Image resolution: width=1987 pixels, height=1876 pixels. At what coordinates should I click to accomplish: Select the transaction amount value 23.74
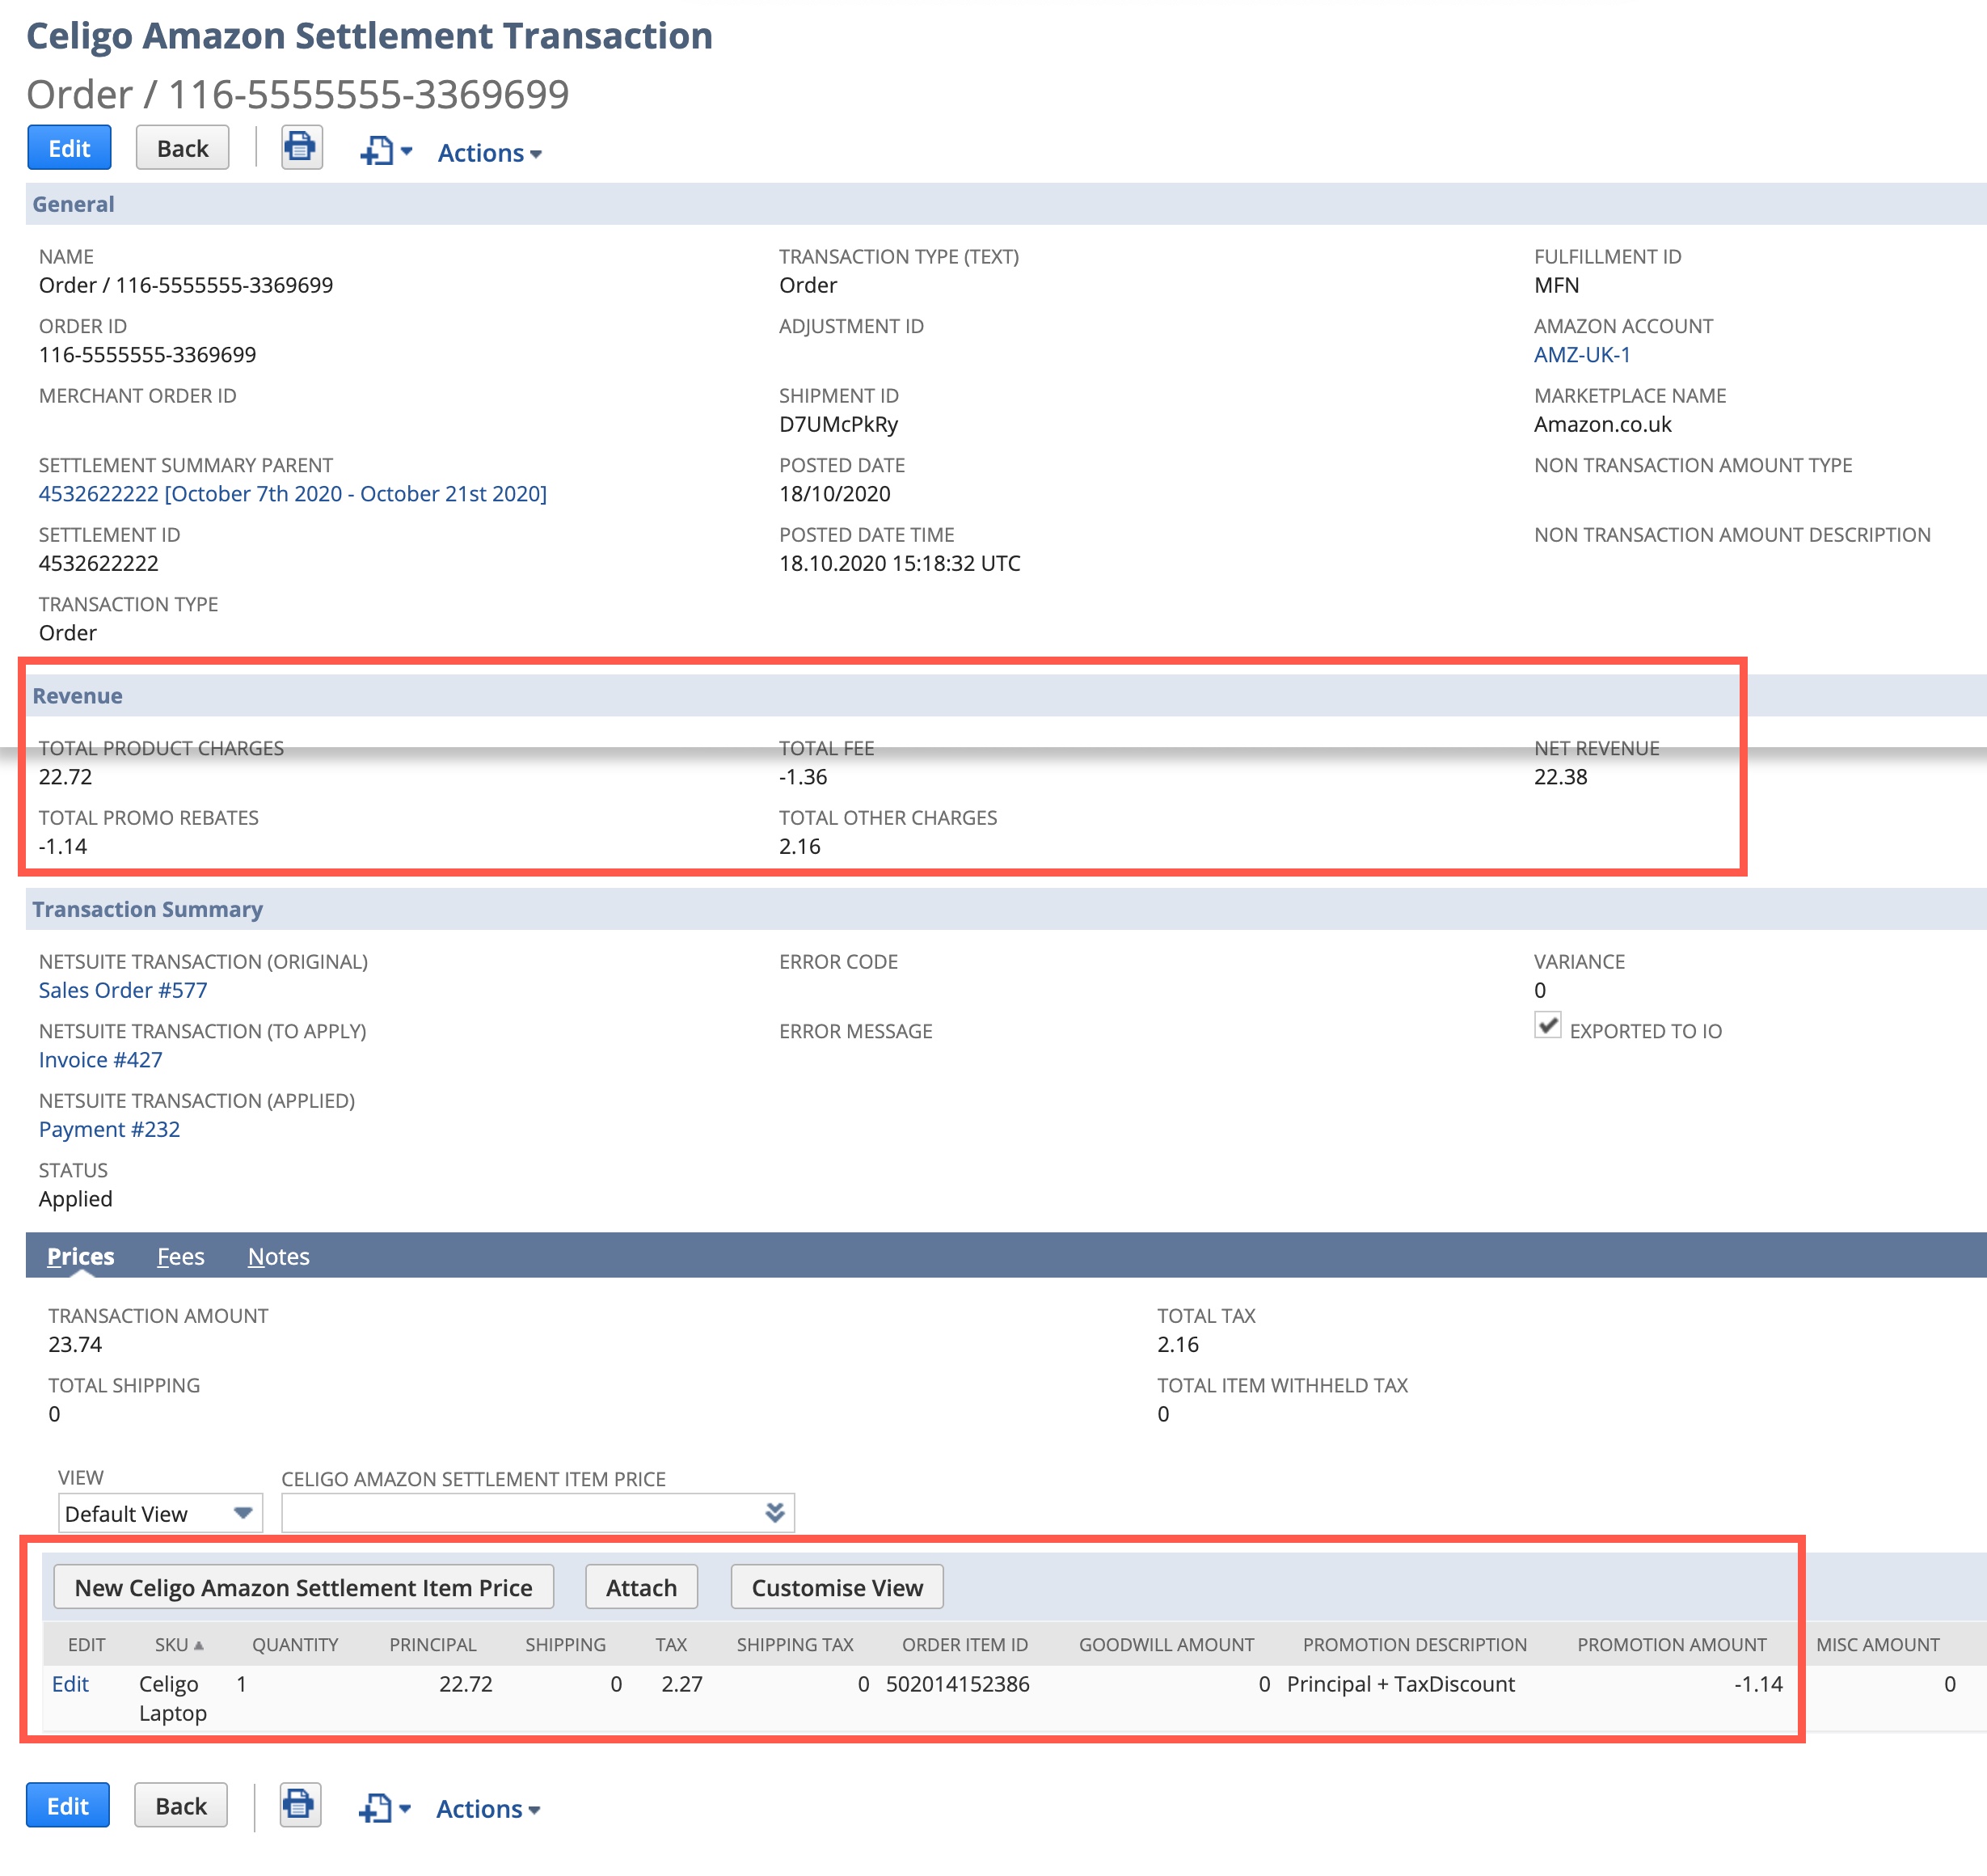[x=75, y=1344]
